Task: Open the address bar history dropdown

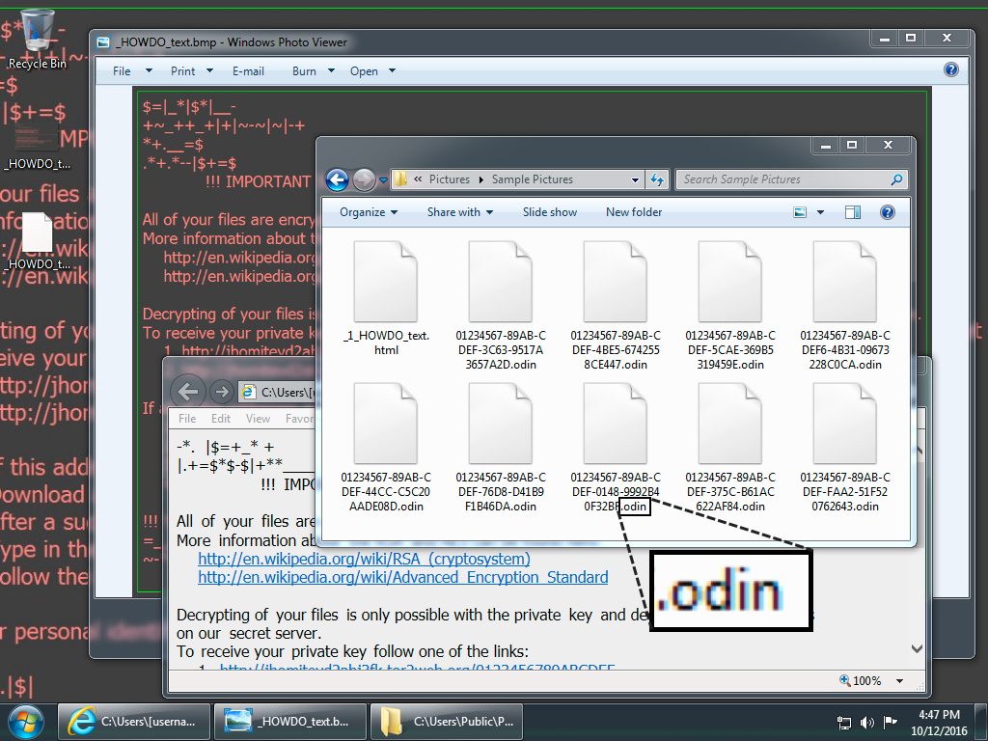Action: pos(635,179)
